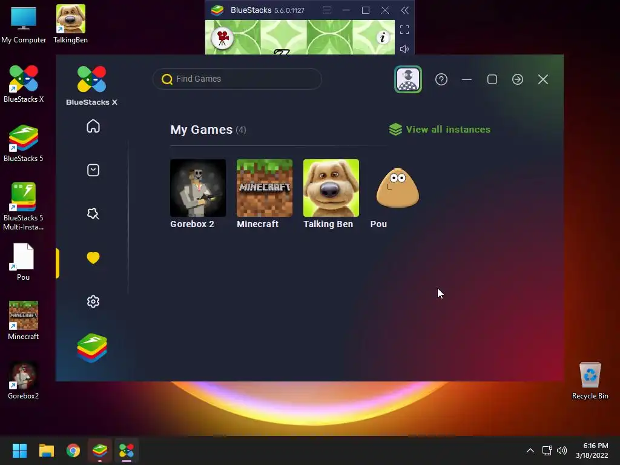620x465 pixels.
Task: Select the BlueStacks X desktop shortcut
Action: pyautogui.click(x=24, y=84)
